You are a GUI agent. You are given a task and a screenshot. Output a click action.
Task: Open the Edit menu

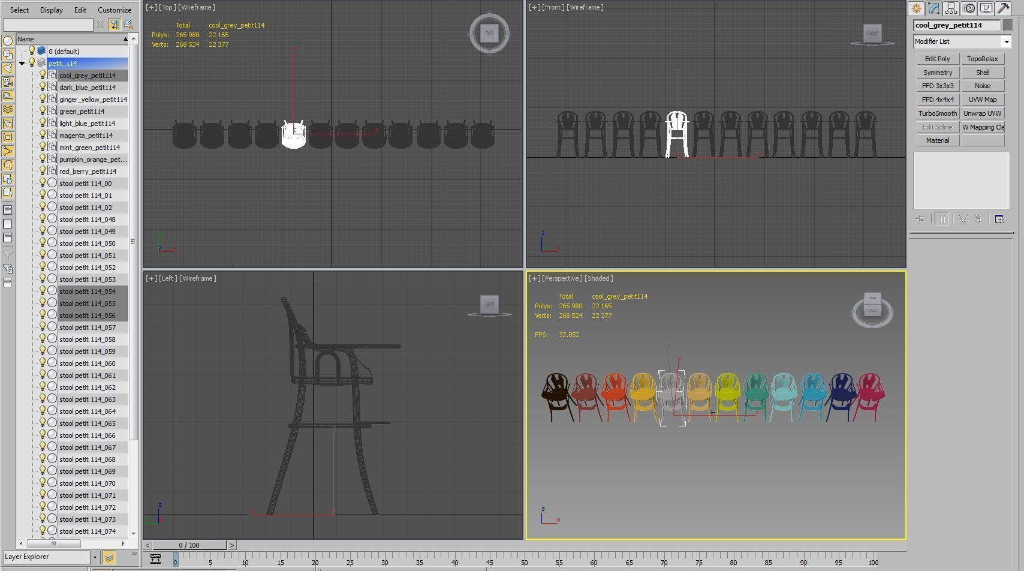click(80, 10)
